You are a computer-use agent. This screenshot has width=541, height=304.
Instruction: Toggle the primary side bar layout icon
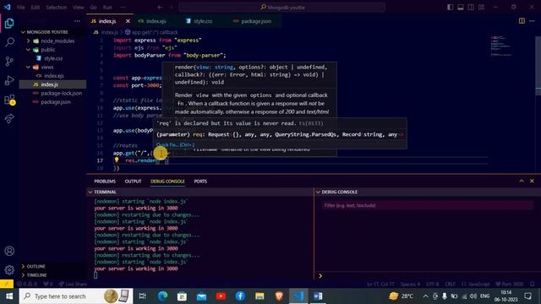coord(450,8)
